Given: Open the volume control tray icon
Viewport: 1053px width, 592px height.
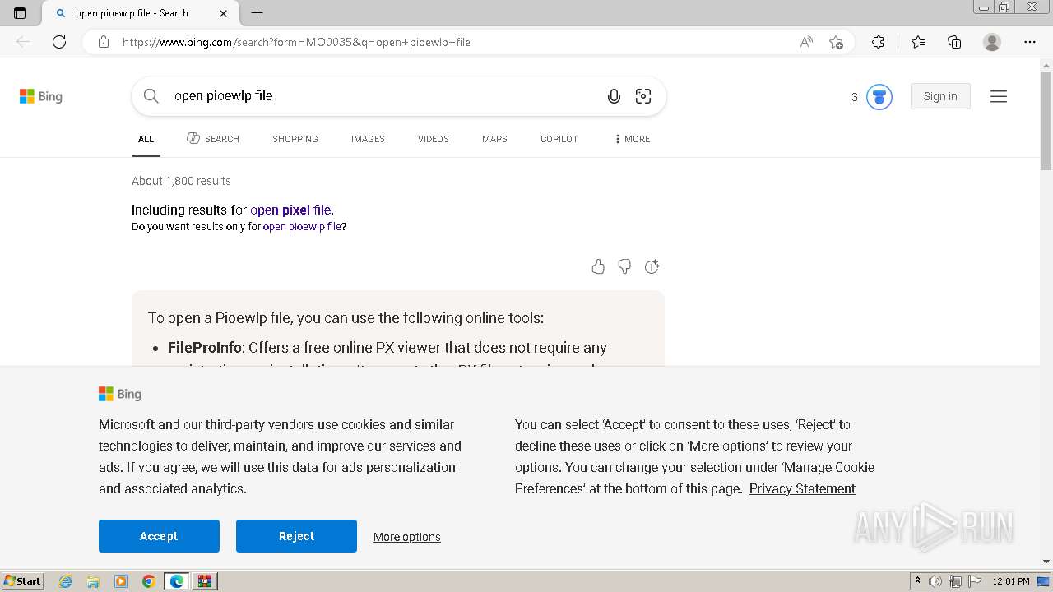Looking at the screenshot, I should pyautogui.click(x=935, y=581).
